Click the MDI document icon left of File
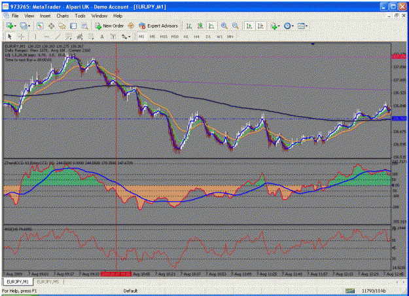 tap(6, 16)
